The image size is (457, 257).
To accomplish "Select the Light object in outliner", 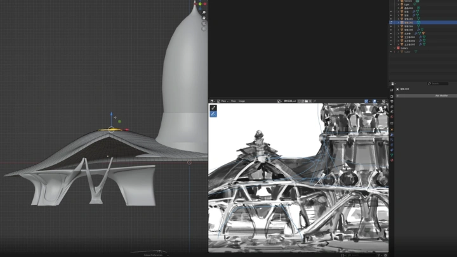I will (407, 4).
